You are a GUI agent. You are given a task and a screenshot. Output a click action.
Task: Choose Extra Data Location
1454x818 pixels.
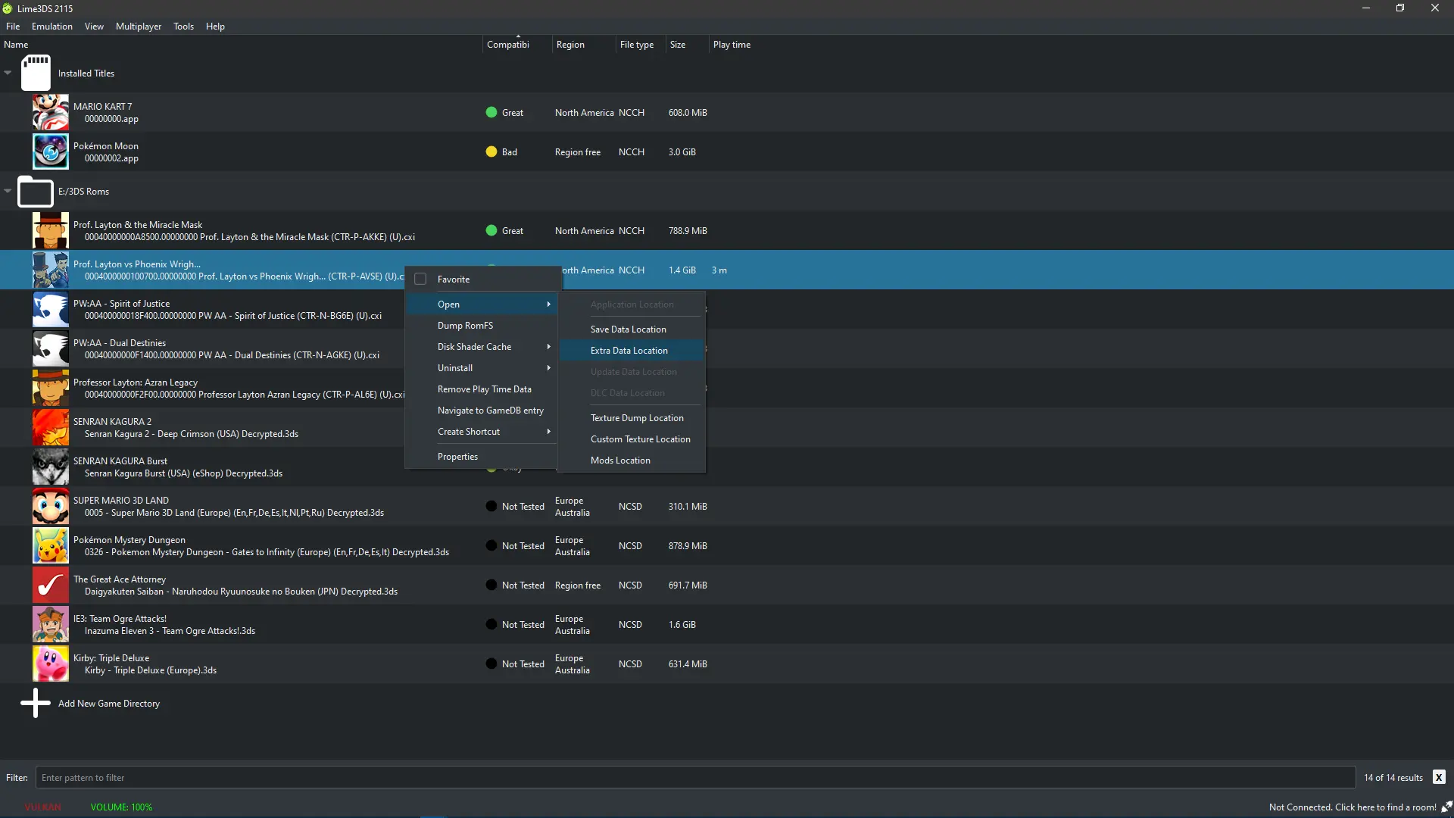632,350
